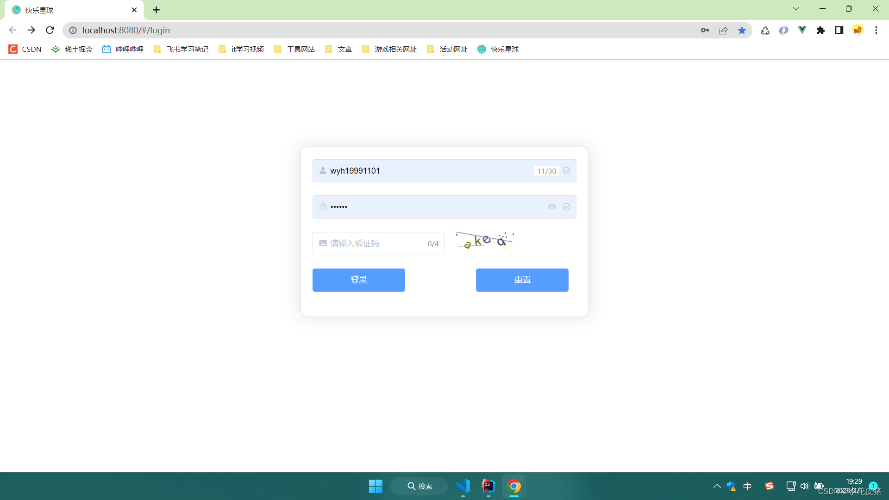Open the 稀土掘金 bookmark
The image size is (889, 500).
(72, 49)
